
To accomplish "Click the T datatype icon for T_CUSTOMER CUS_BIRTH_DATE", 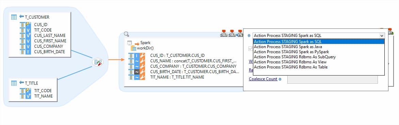I will point(28,52).
